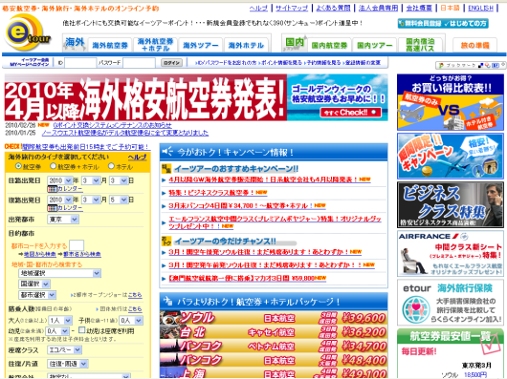The width and height of the screenshot is (507, 379).
Task: Expand the seat class dropdown
Action: 64,350
